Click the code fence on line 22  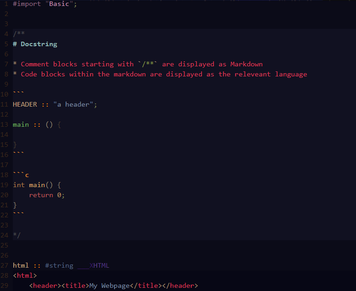[x=18, y=213]
